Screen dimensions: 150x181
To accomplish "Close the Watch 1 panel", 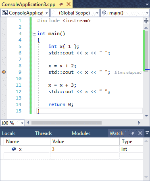I will tap(140, 133).
